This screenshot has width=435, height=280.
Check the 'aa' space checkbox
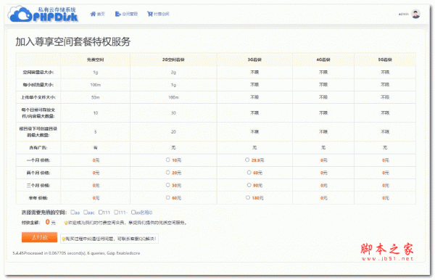tap(72, 213)
